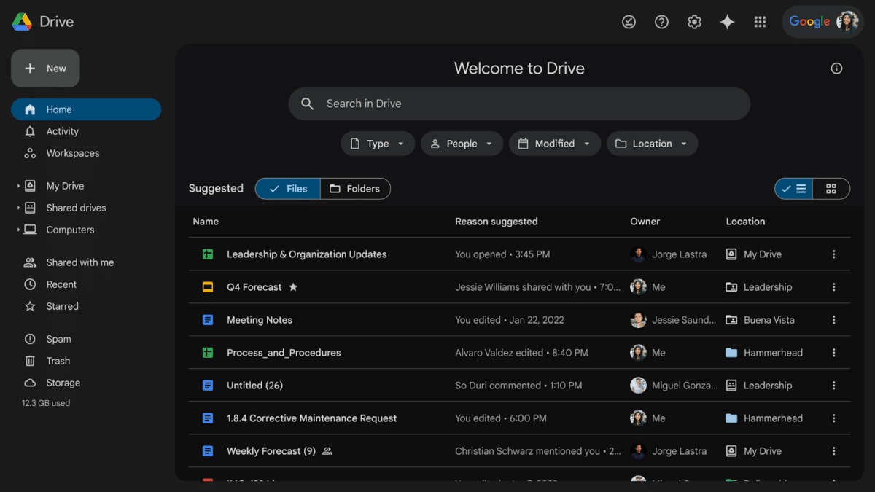
Task: Open the Modified filter dropdown
Action: point(555,144)
